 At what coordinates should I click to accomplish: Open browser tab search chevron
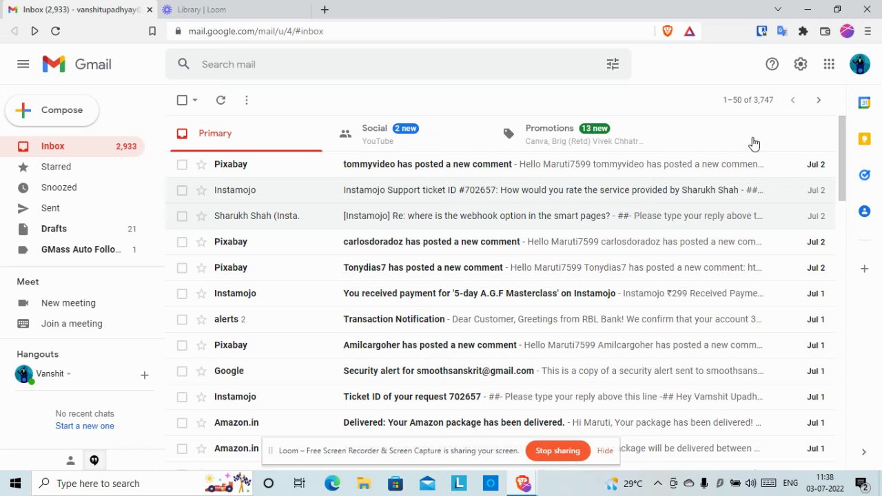(778, 10)
